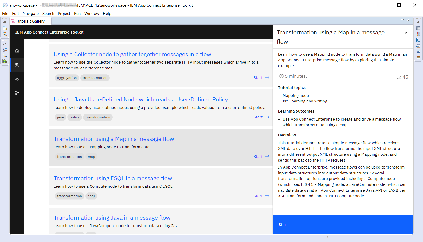Viewport: 423px width, 242px height.
Task: Open the Integration Explorer nodes icon
Action: [5, 50]
